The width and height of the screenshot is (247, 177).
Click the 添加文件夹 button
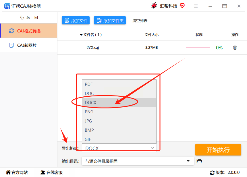[x=110, y=20]
